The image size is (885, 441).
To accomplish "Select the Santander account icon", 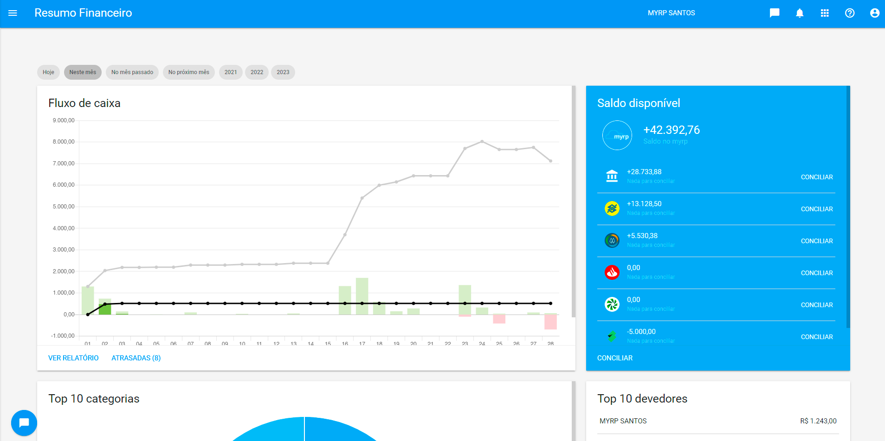I will point(612,272).
